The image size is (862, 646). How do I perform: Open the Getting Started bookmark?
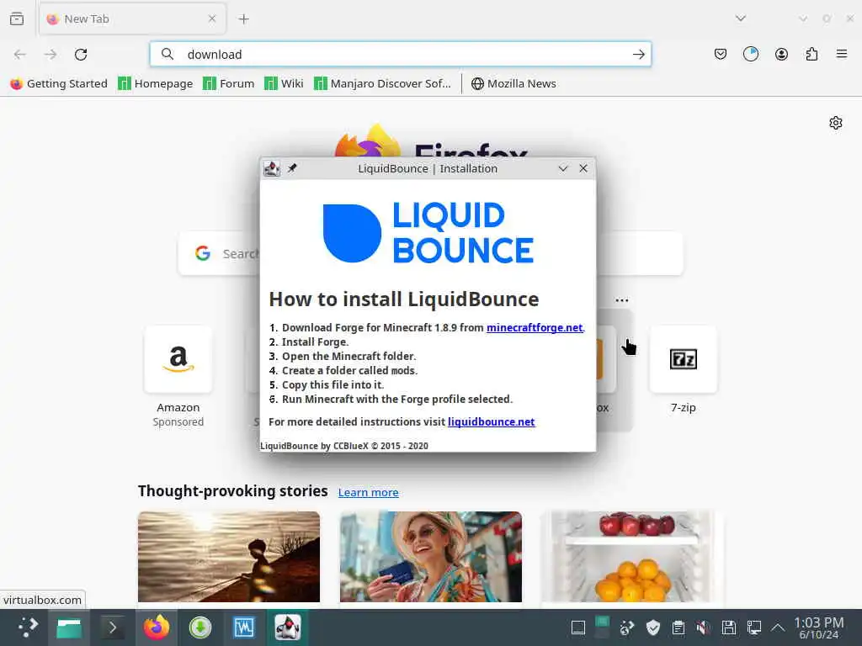(x=59, y=83)
